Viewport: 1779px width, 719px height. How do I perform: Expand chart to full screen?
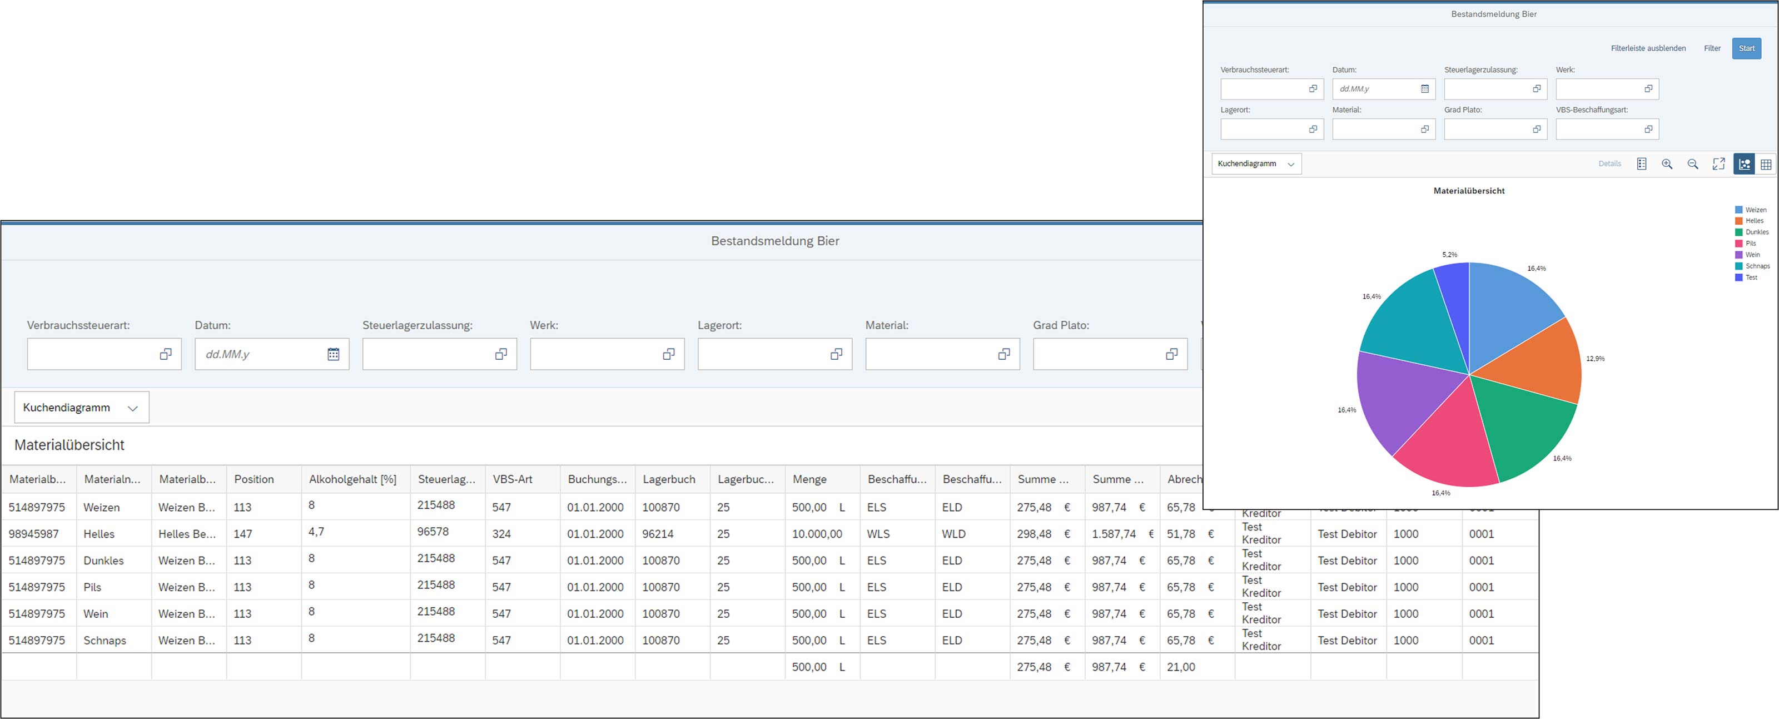(x=1719, y=163)
